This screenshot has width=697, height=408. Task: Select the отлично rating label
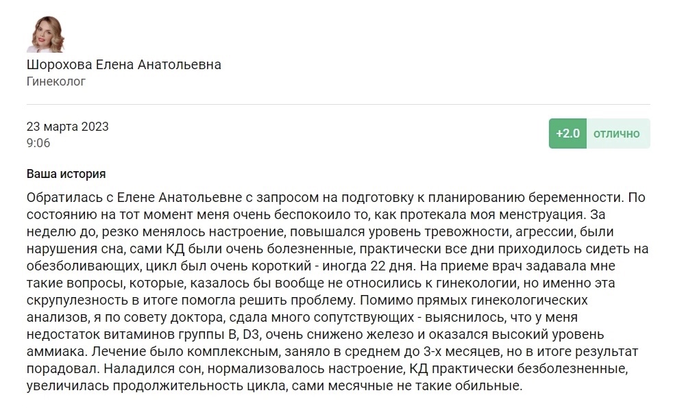[x=617, y=133]
